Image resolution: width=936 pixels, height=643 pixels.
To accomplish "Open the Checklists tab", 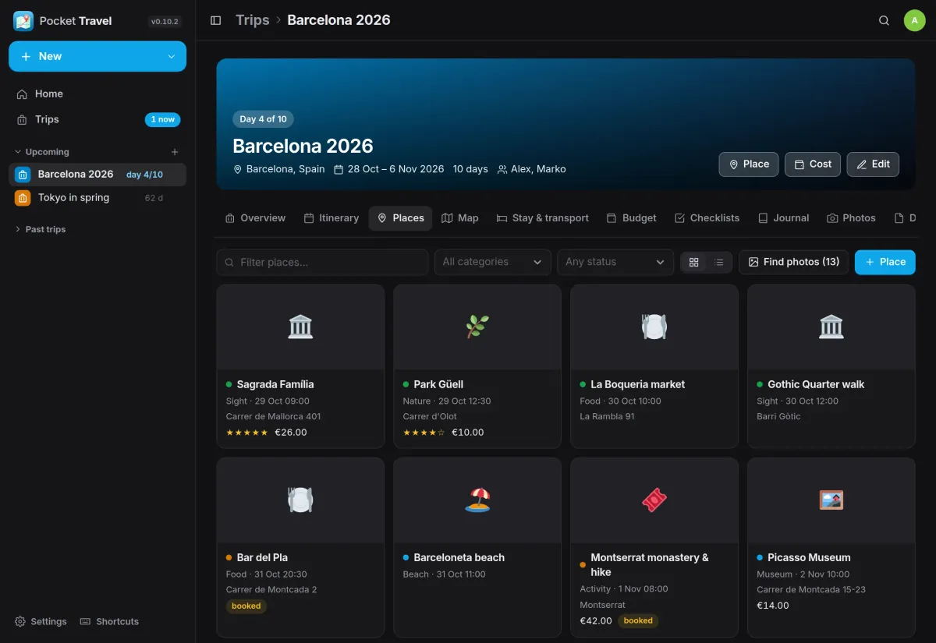I will (707, 218).
